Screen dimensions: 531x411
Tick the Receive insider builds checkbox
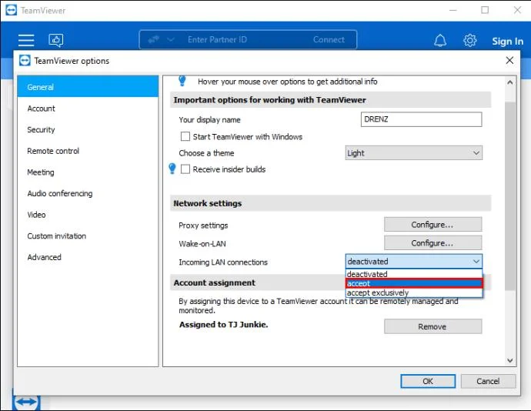tap(185, 169)
